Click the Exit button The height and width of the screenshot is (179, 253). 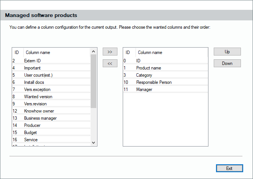229,168
